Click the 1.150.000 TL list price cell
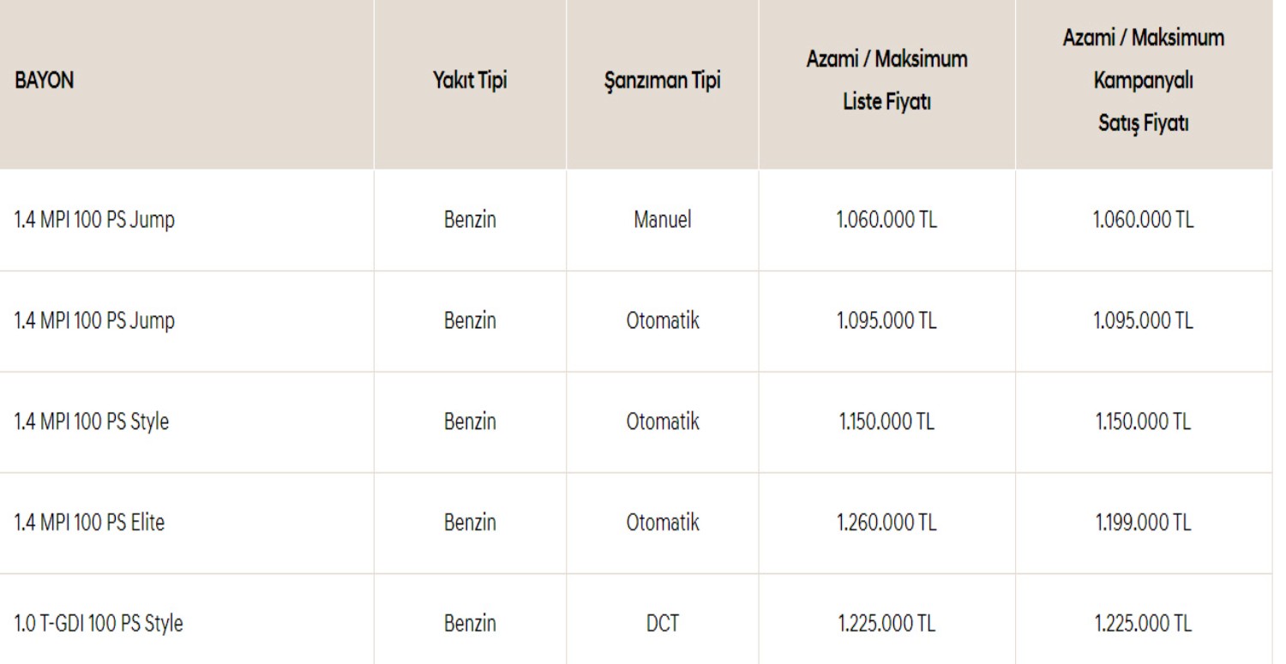The width and height of the screenshot is (1286, 664). [886, 422]
